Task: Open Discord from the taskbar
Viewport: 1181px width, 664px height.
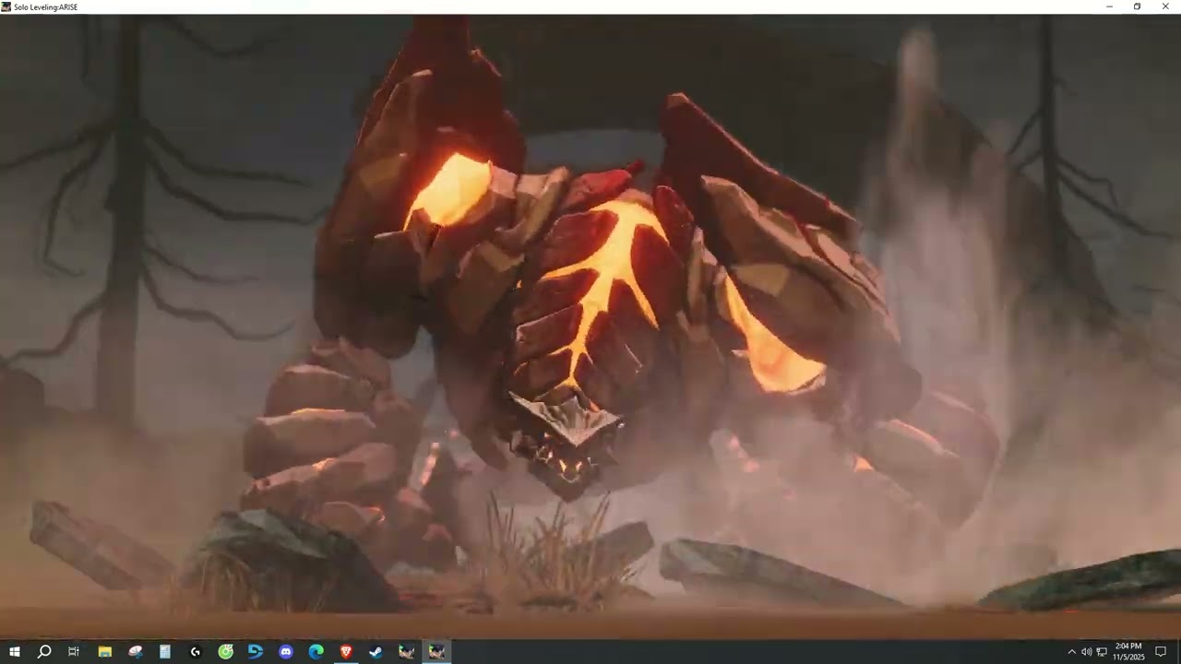Action: point(286,652)
